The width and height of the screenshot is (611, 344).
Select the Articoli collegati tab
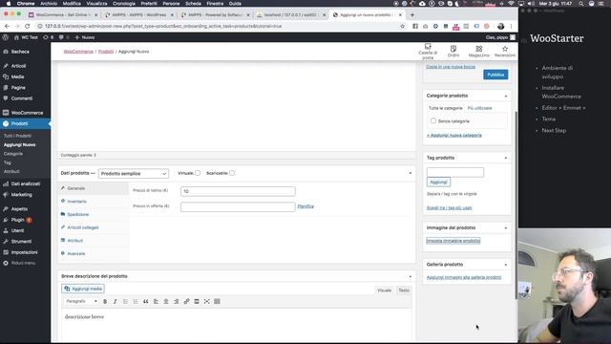tap(94, 227)
